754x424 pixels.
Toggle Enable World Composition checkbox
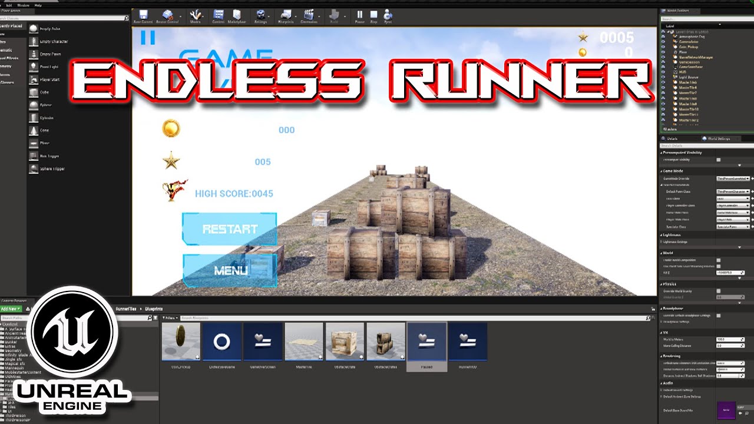click(x=718, y=260)
